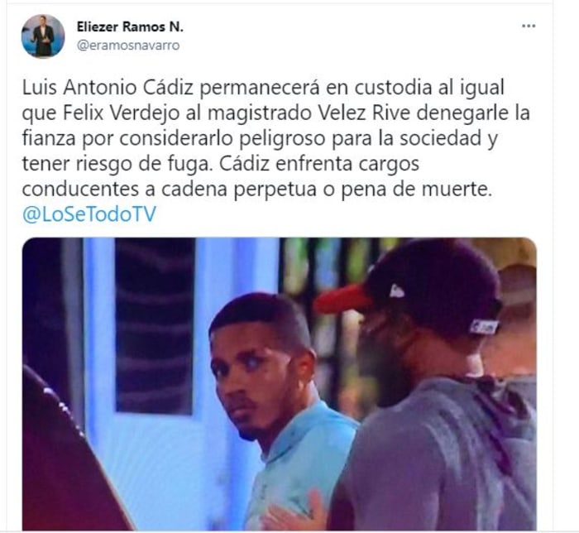Screen dimensions: 579x533
Task: Open the tweet's three-dot more options menu
Action: 529,26
